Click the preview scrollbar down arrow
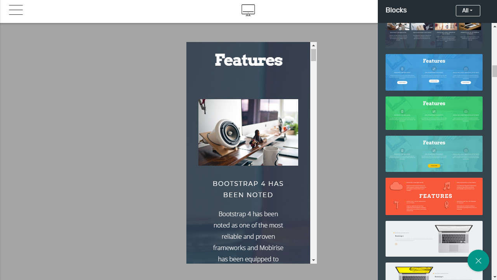497x280 pixels. click(314, 260)
